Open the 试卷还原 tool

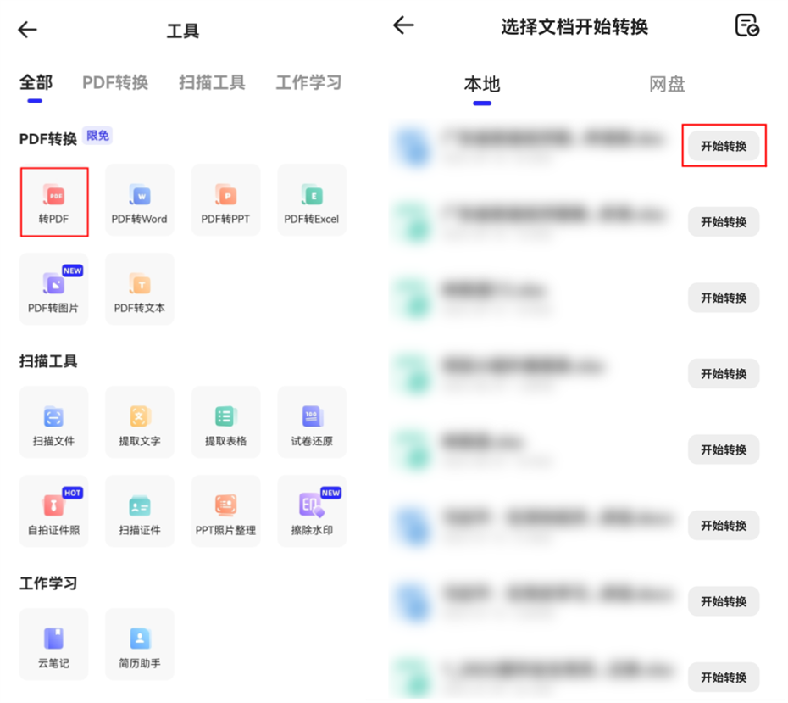click(312, 422)
